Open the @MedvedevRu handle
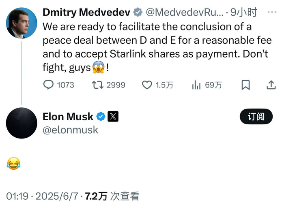 pos(183,13)
